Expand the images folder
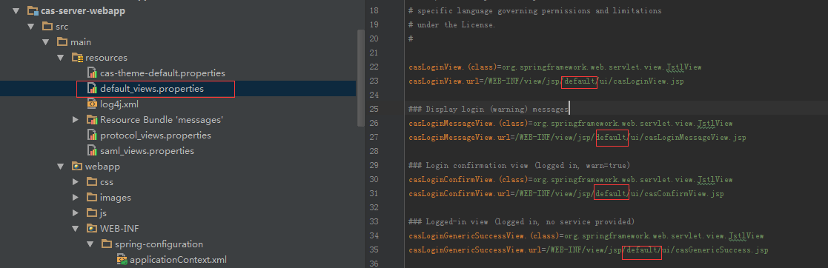This screenshot has height=268, width=828. point(76,198)
